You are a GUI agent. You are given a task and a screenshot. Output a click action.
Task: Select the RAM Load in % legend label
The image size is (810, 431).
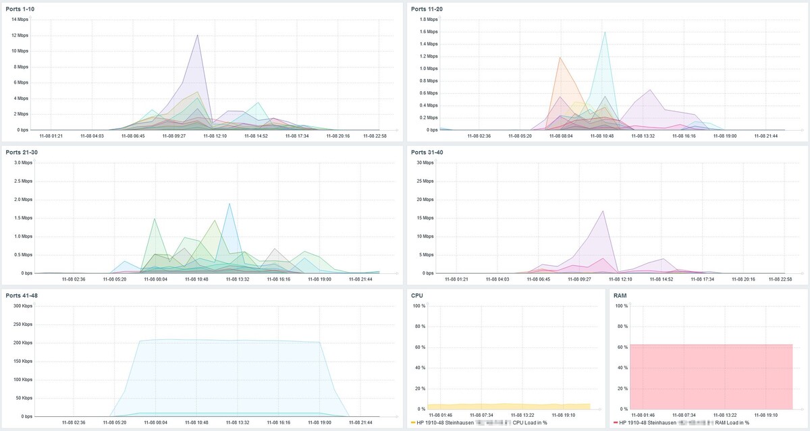[x=732, y=422]
